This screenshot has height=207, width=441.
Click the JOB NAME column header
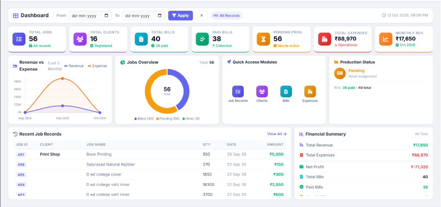click(96, 145)
